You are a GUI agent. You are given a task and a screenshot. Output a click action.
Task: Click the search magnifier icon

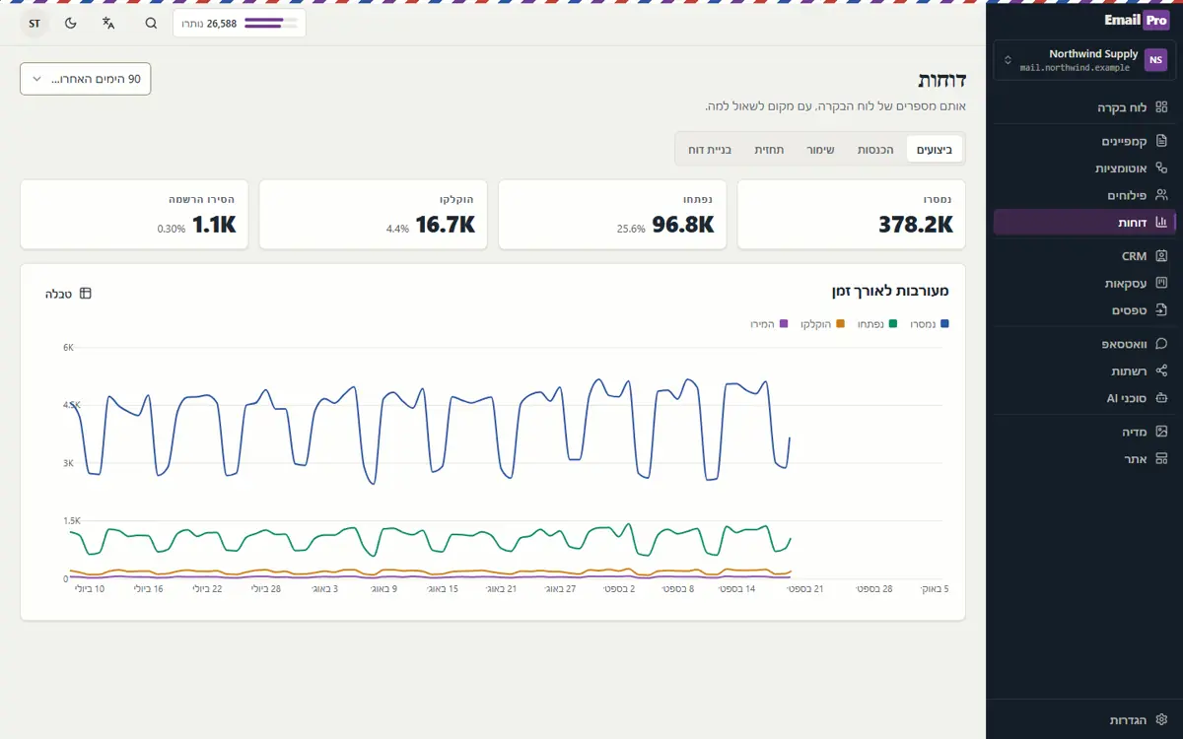point(151,23)
